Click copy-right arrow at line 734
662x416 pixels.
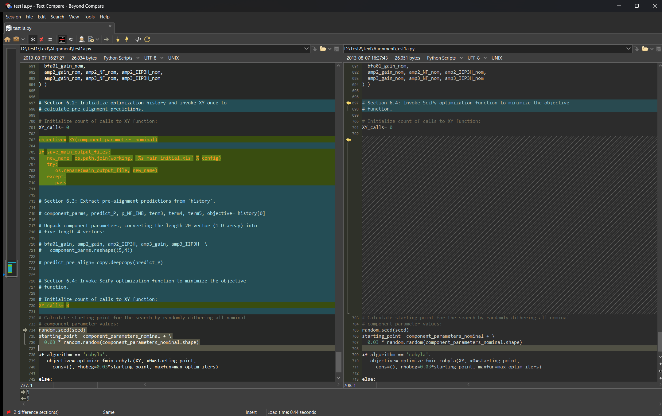point(25,330)
